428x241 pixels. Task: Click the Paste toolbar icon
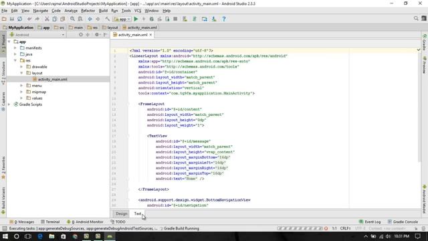tap(62, 19)
